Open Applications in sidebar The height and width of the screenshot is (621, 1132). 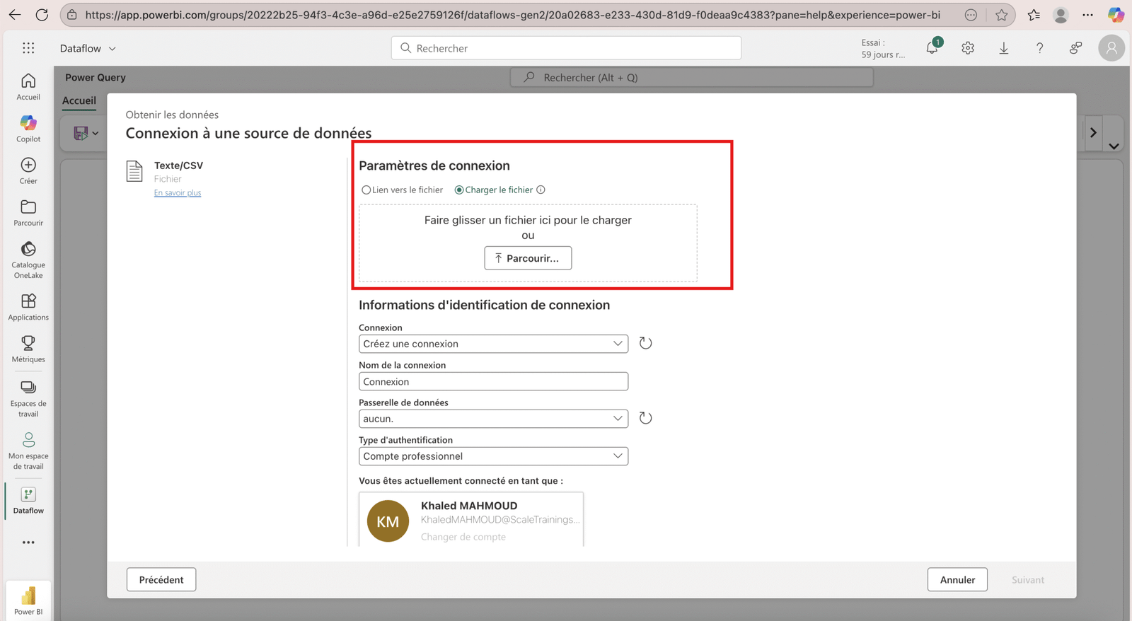tap(28, 308)
